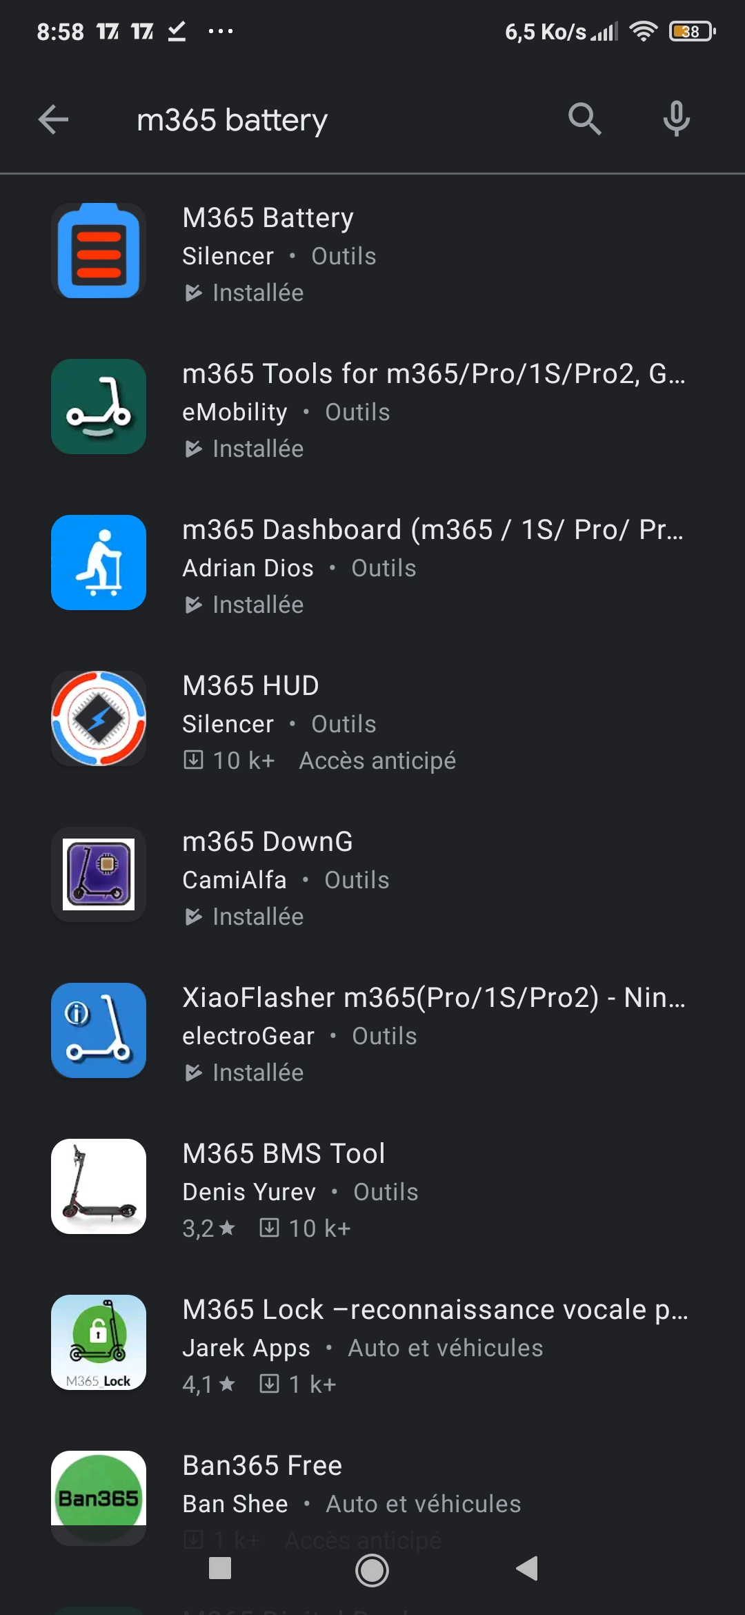Tap the 'Adrian Dios' developer name
This screenshot has height=1615, width=745.
coord(248,568)
